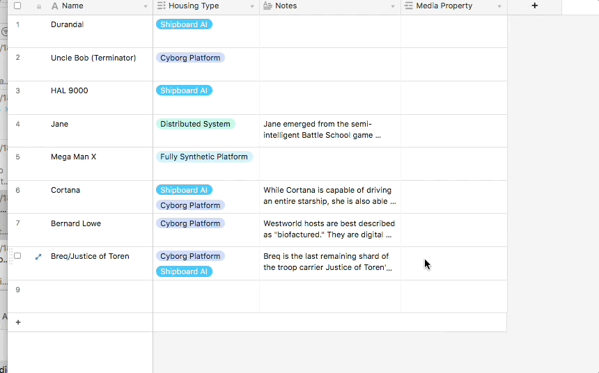Click the Name field text-type icon
The height and width of the screenshot is (373, 599).
coord(55,6)
